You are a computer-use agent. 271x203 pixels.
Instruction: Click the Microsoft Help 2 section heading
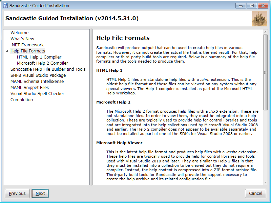[x=113, y=102]
